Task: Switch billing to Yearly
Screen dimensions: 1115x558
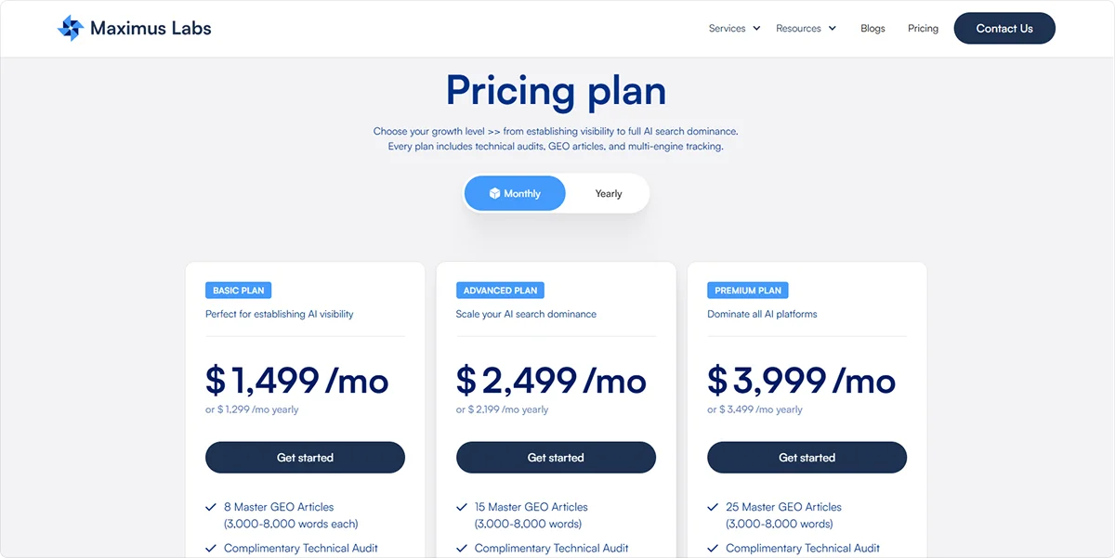Action: pyautogui.click(x=609, y=193)
